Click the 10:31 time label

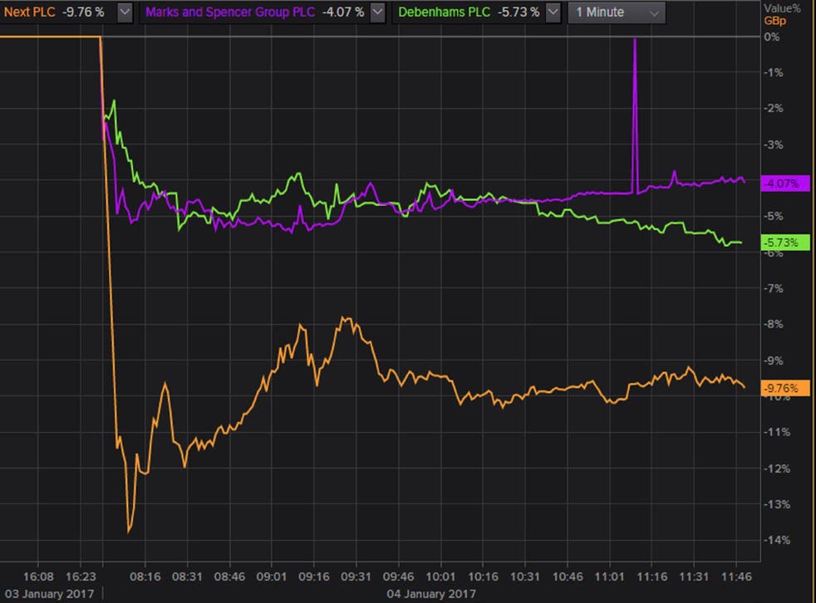click(x=525, y=576)
